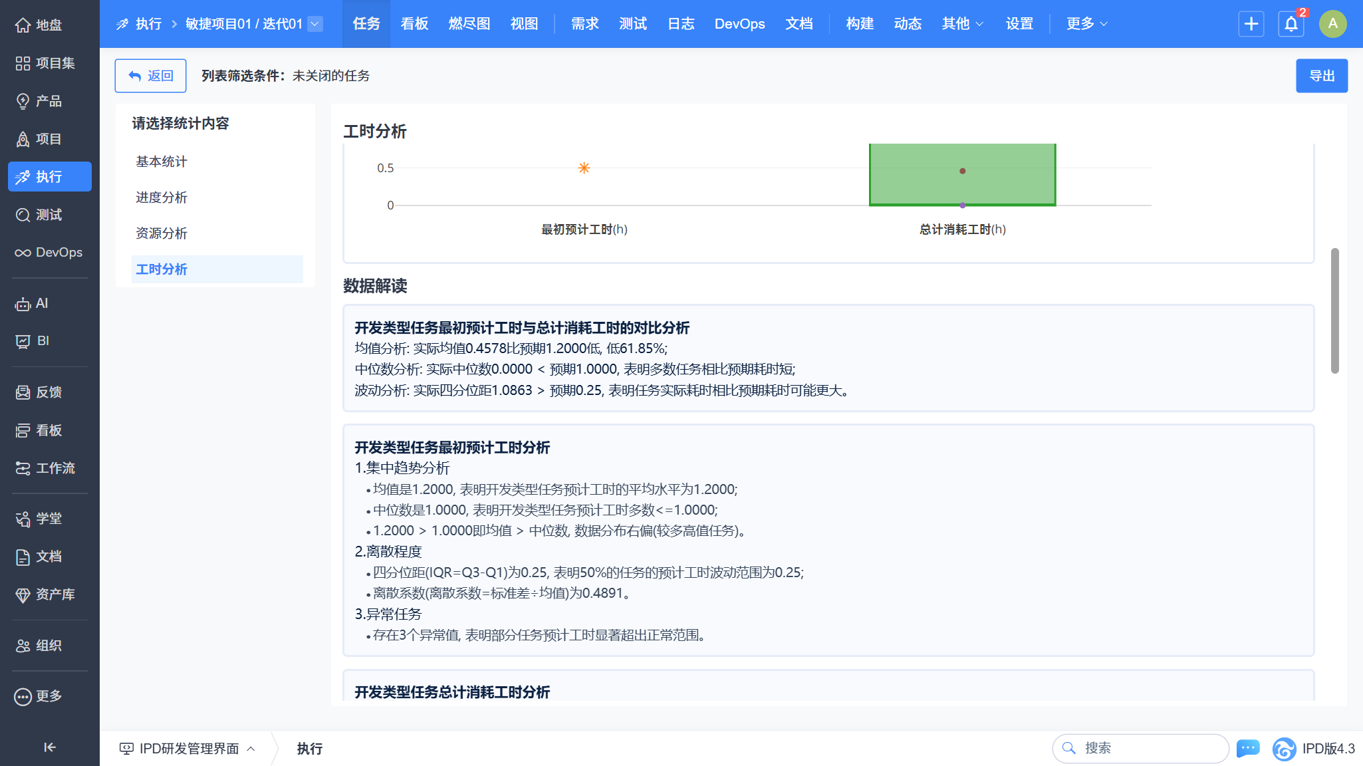Click the notification bell icon

click(1291, 24)
